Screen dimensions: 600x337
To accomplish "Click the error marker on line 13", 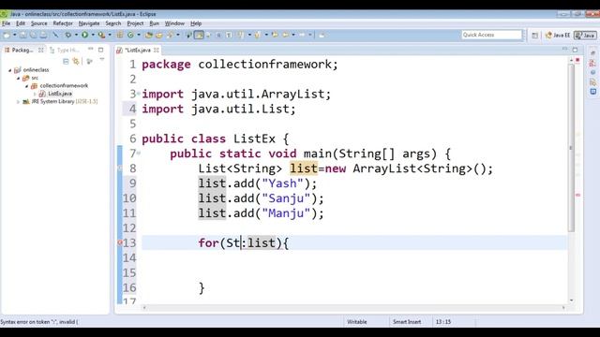I will click(119, 242).
